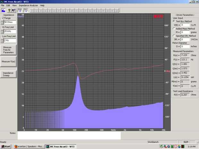The image size is (199, 149).
Task: Decrease Z Range with the down spinner
Action: click(x=2, y=23)
